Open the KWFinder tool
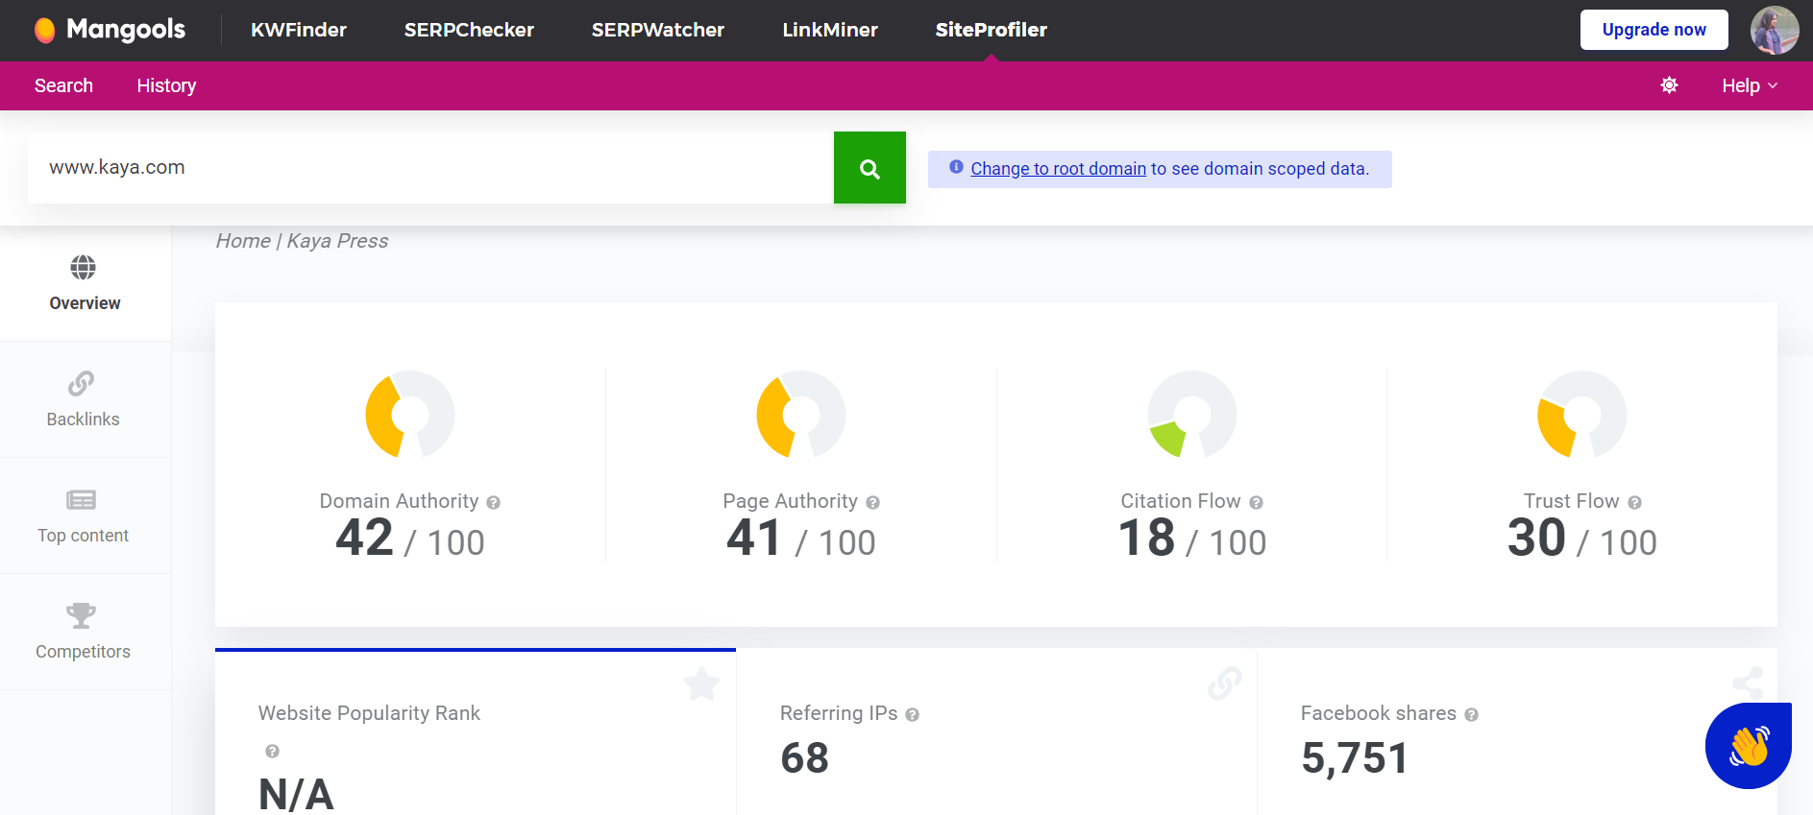Viewport: 1813px width, 815px height. pos(299,30)
